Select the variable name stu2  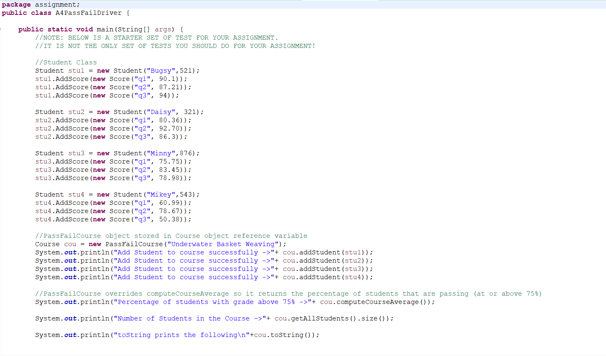click(76, 112)
